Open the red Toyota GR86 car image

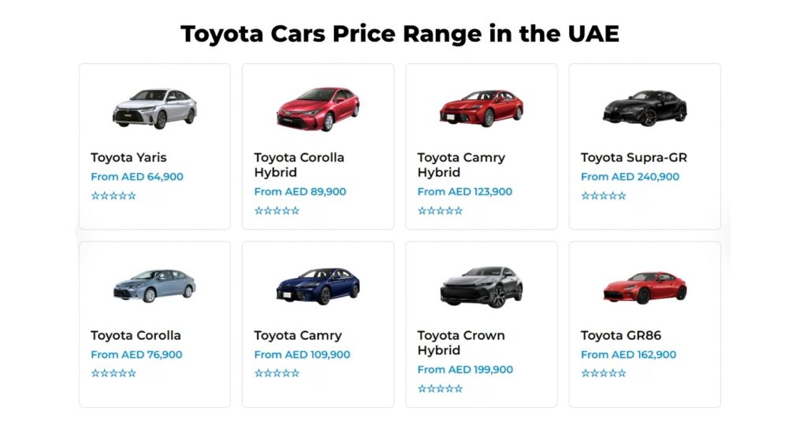[x=645, y=288]
